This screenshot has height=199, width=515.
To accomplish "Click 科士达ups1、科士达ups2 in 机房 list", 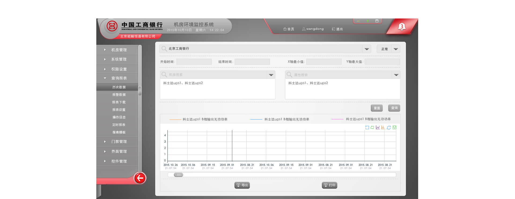I will [183, 83].
